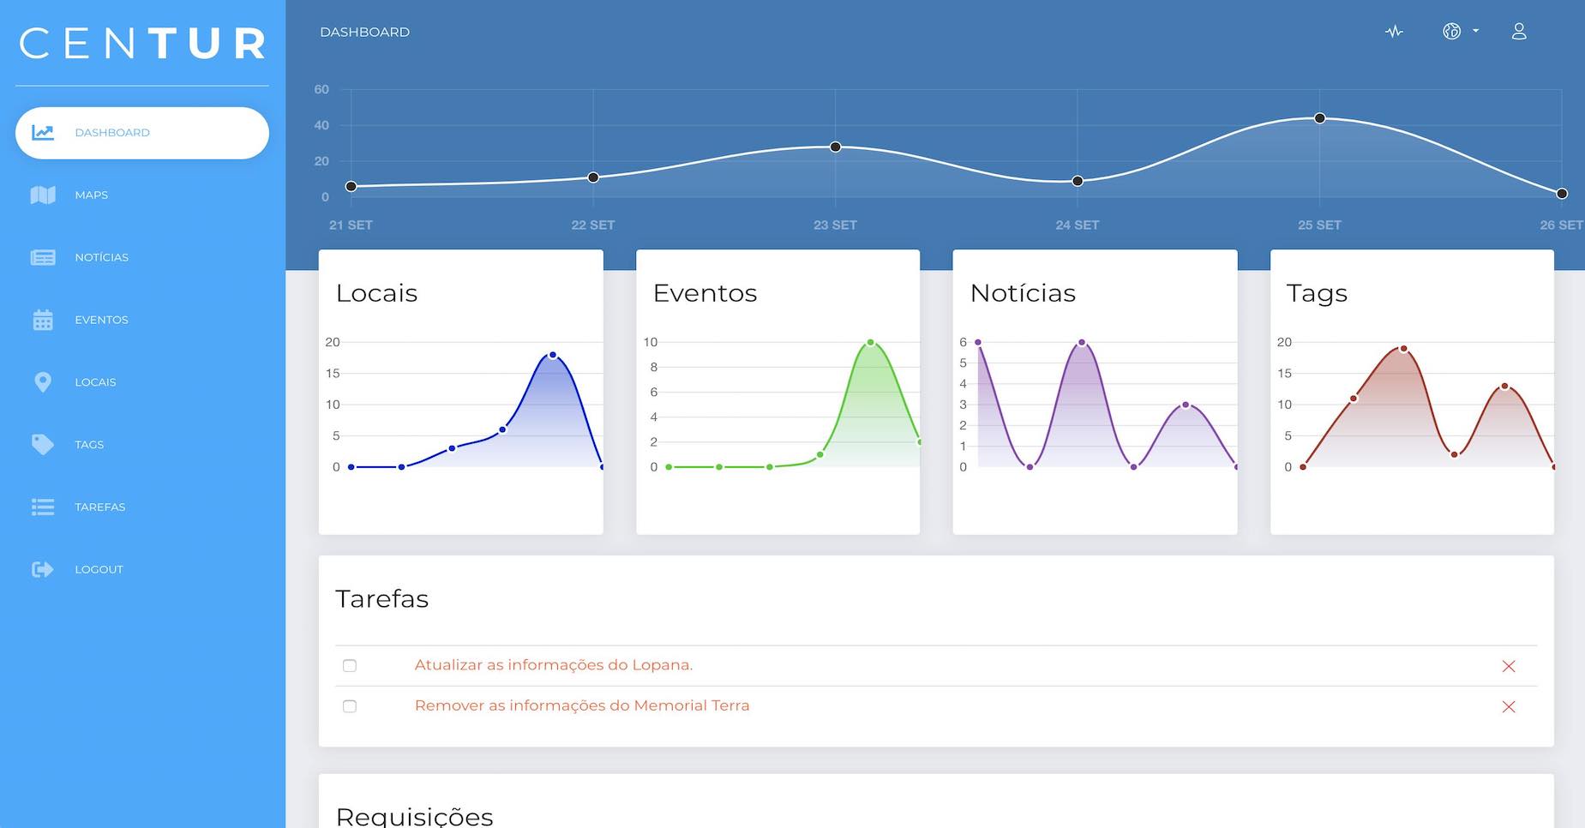
Task: Click the Requisições section heading
Action: [414, 817]
